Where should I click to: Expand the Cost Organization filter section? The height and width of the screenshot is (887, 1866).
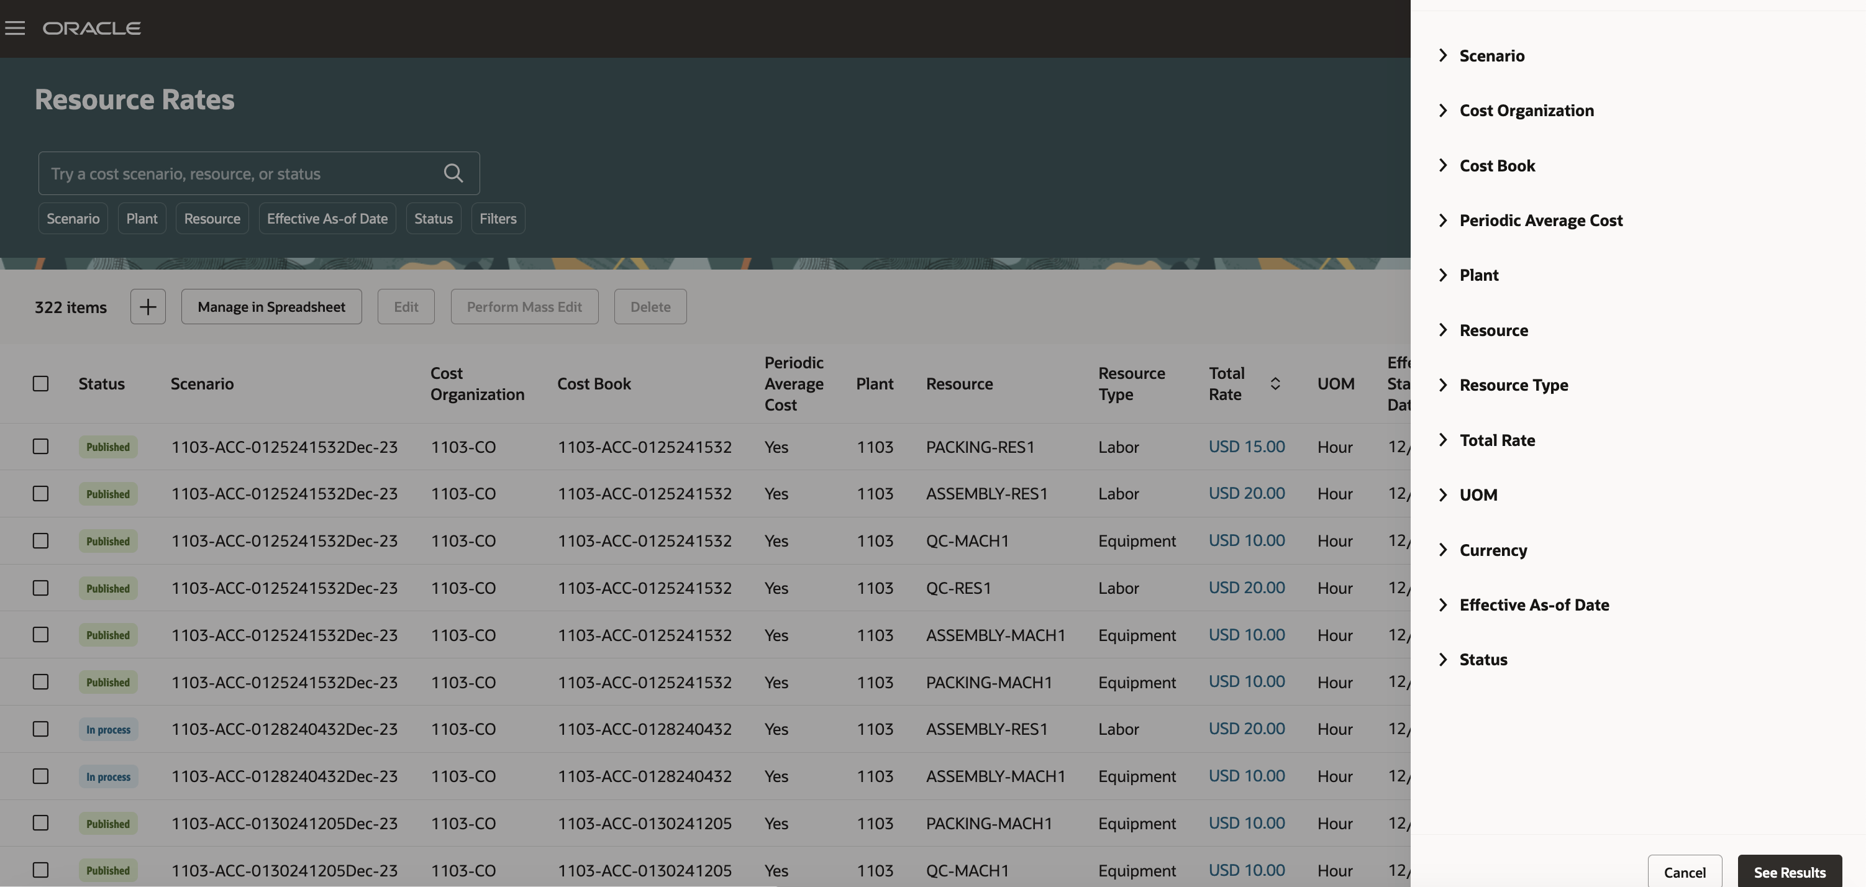[x=1526, y=111]
